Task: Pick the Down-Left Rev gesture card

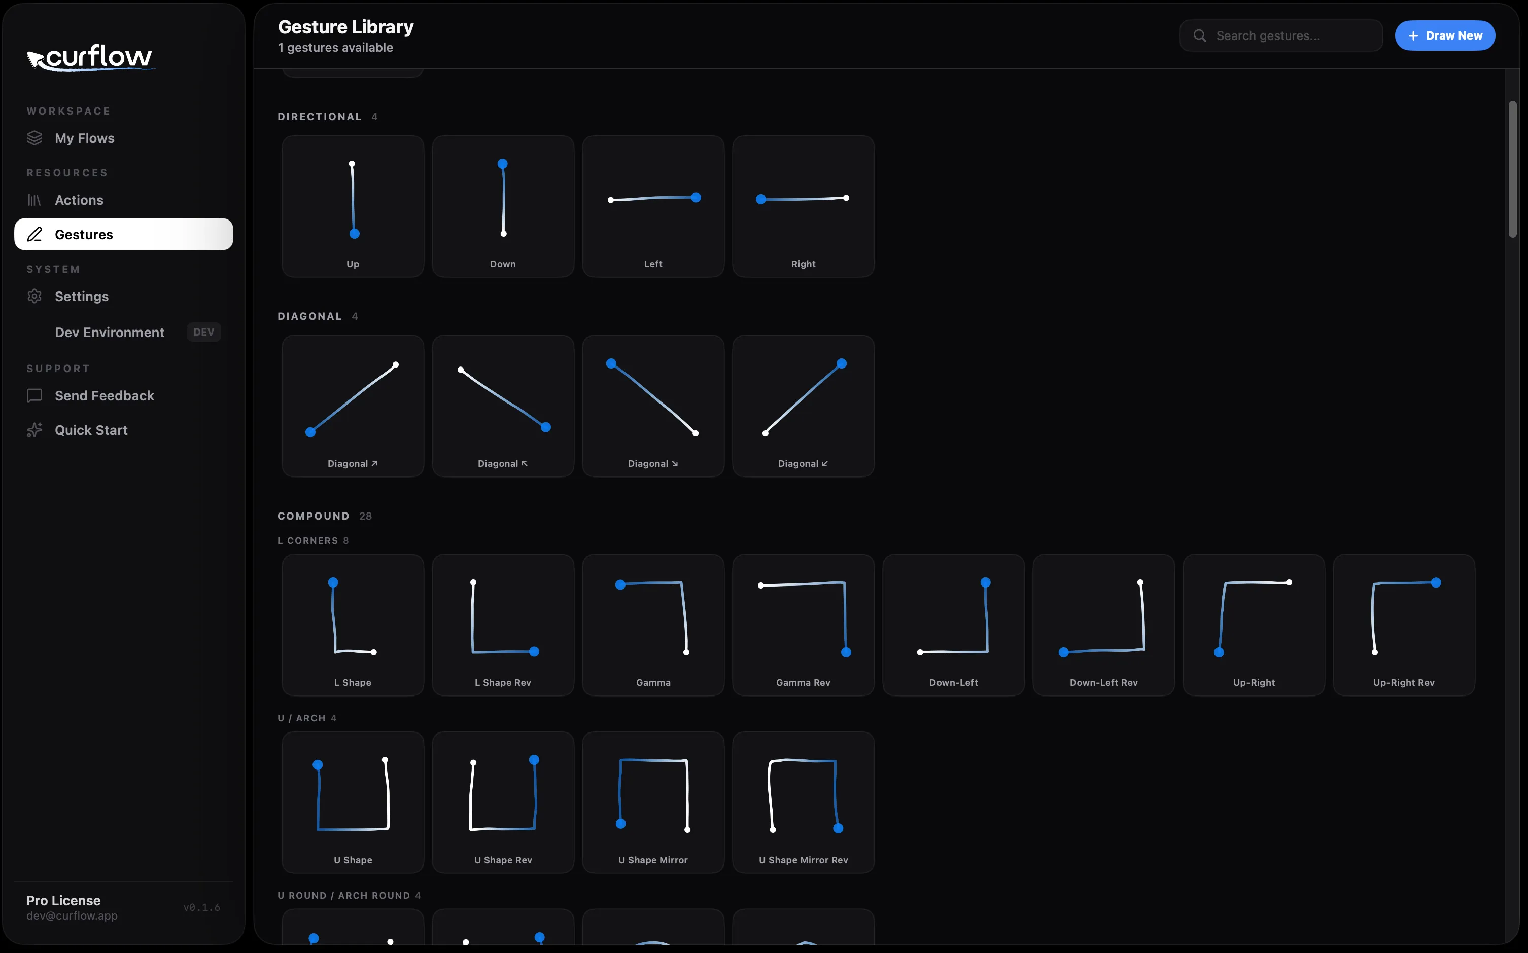Action: (x=1103, y=625)
